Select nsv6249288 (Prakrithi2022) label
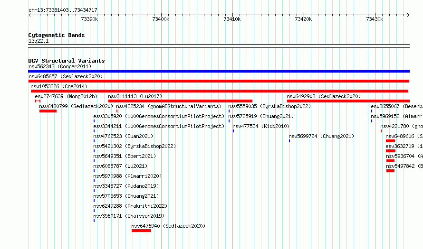The width and height of the screenshot is (423, 249). point(130,206)
